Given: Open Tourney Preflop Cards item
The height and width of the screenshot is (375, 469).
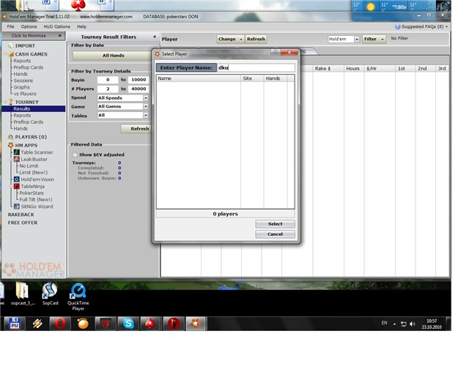Looking at the screenshot, I should [x=29, y=122].
